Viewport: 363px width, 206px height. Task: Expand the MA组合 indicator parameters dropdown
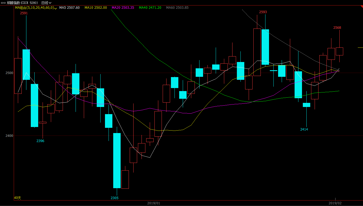(x=56, y=8)
